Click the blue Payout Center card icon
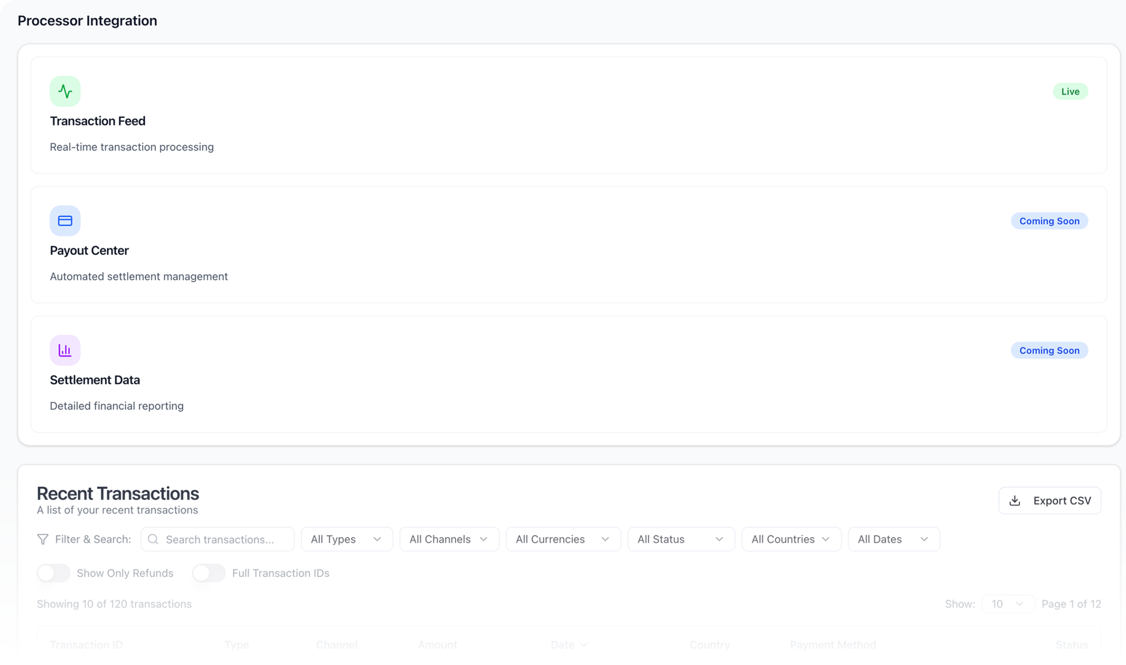Image resolution: width=1126 pixels, height=665 pixels. click(65, 221)
